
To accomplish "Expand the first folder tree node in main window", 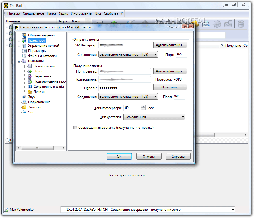I will point(7,27).
